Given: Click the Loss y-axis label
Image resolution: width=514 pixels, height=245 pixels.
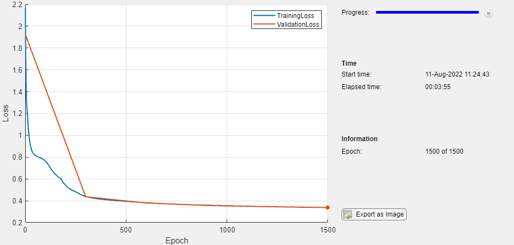Looking at the screenshot, I should [x=5, y=114].
